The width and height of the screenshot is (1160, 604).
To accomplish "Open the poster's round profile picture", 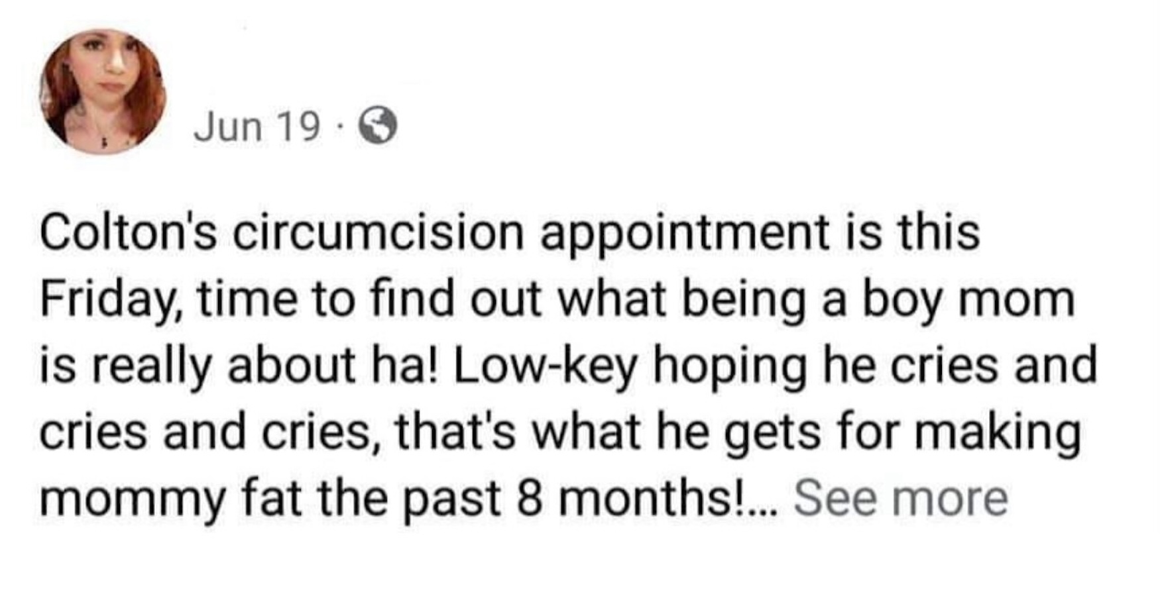I will (103, 91).
